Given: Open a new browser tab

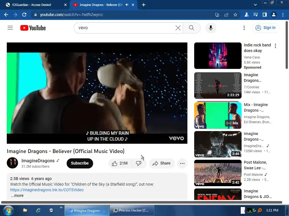Looking at the screenshot, I should pos(144,5).
